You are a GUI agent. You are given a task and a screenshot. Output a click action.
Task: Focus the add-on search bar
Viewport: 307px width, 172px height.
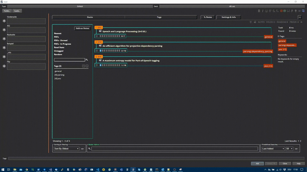click(175, 149)
